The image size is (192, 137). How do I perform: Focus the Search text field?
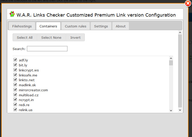tap(47, 49)
